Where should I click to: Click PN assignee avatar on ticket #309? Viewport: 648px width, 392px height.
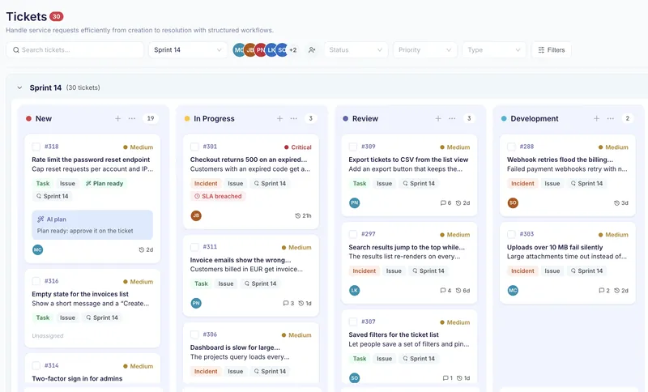point(355,202)
